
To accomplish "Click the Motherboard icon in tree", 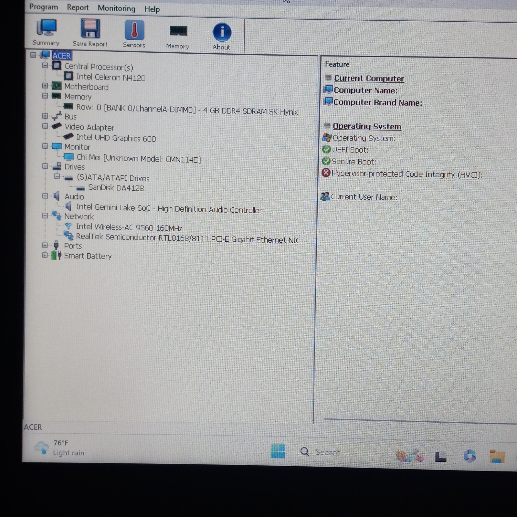I will [57, 86].
